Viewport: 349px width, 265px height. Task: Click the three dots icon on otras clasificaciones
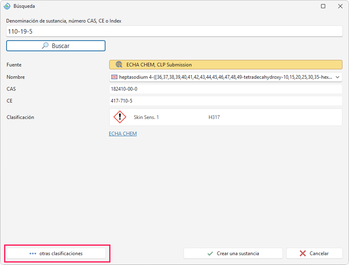pos(33,254)
